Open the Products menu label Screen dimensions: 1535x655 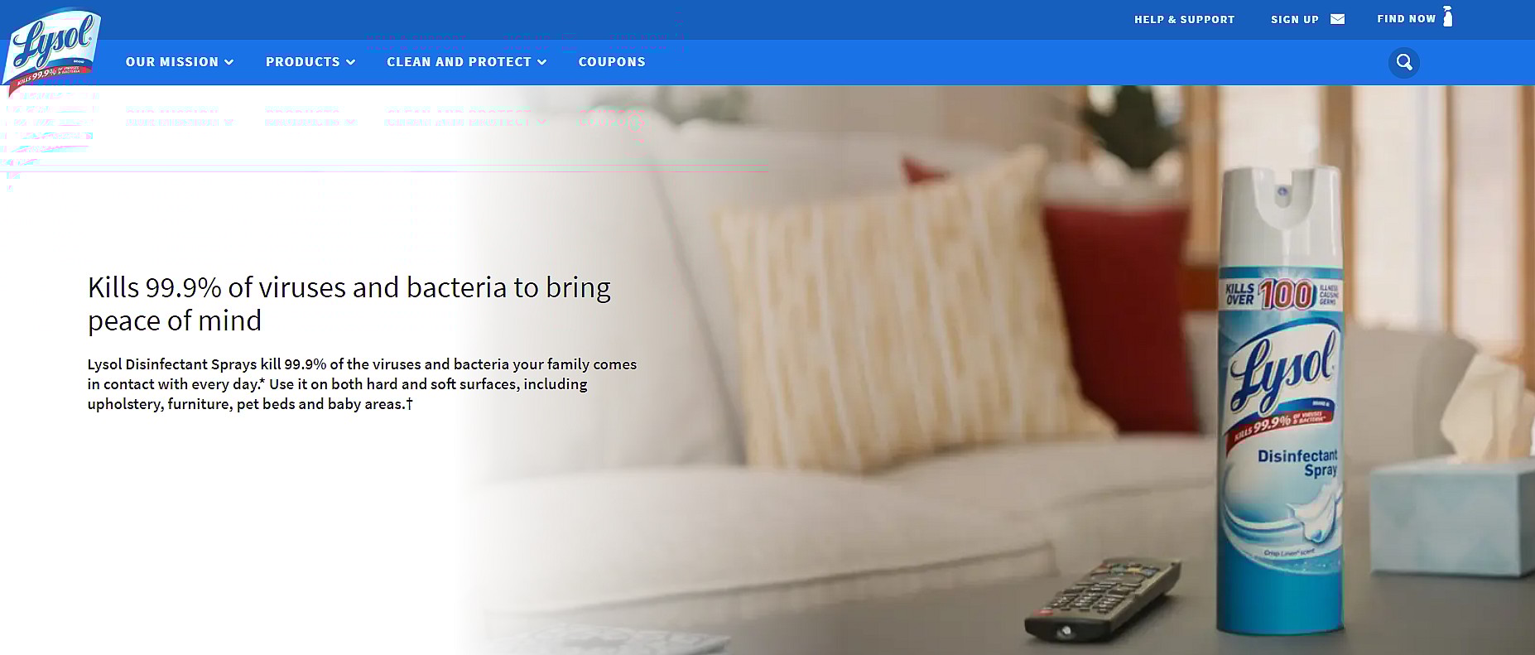pyautogui.click(x=303, y=62)
